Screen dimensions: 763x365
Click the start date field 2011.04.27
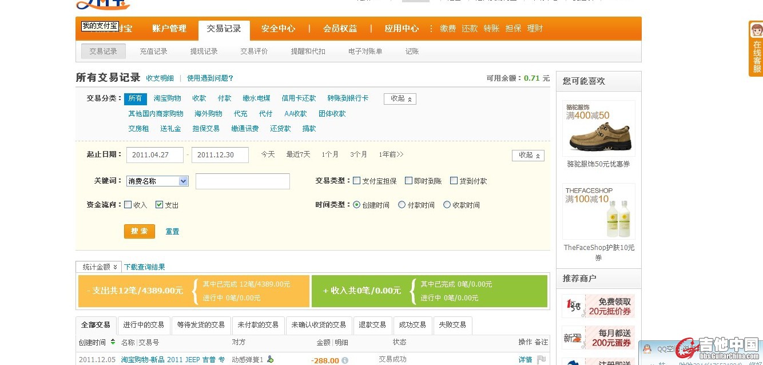coord(154,155)
